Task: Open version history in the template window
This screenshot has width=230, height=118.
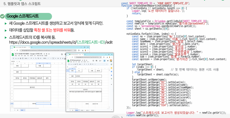Action: pyautogui.click(x=62, y=54)
